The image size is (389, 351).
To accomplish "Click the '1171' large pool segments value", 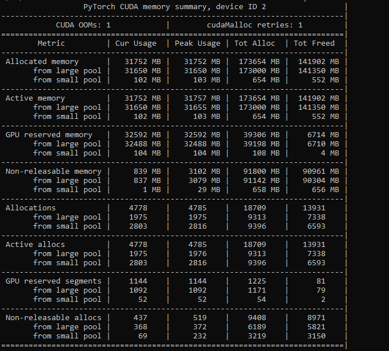I will tap(257, 290).
